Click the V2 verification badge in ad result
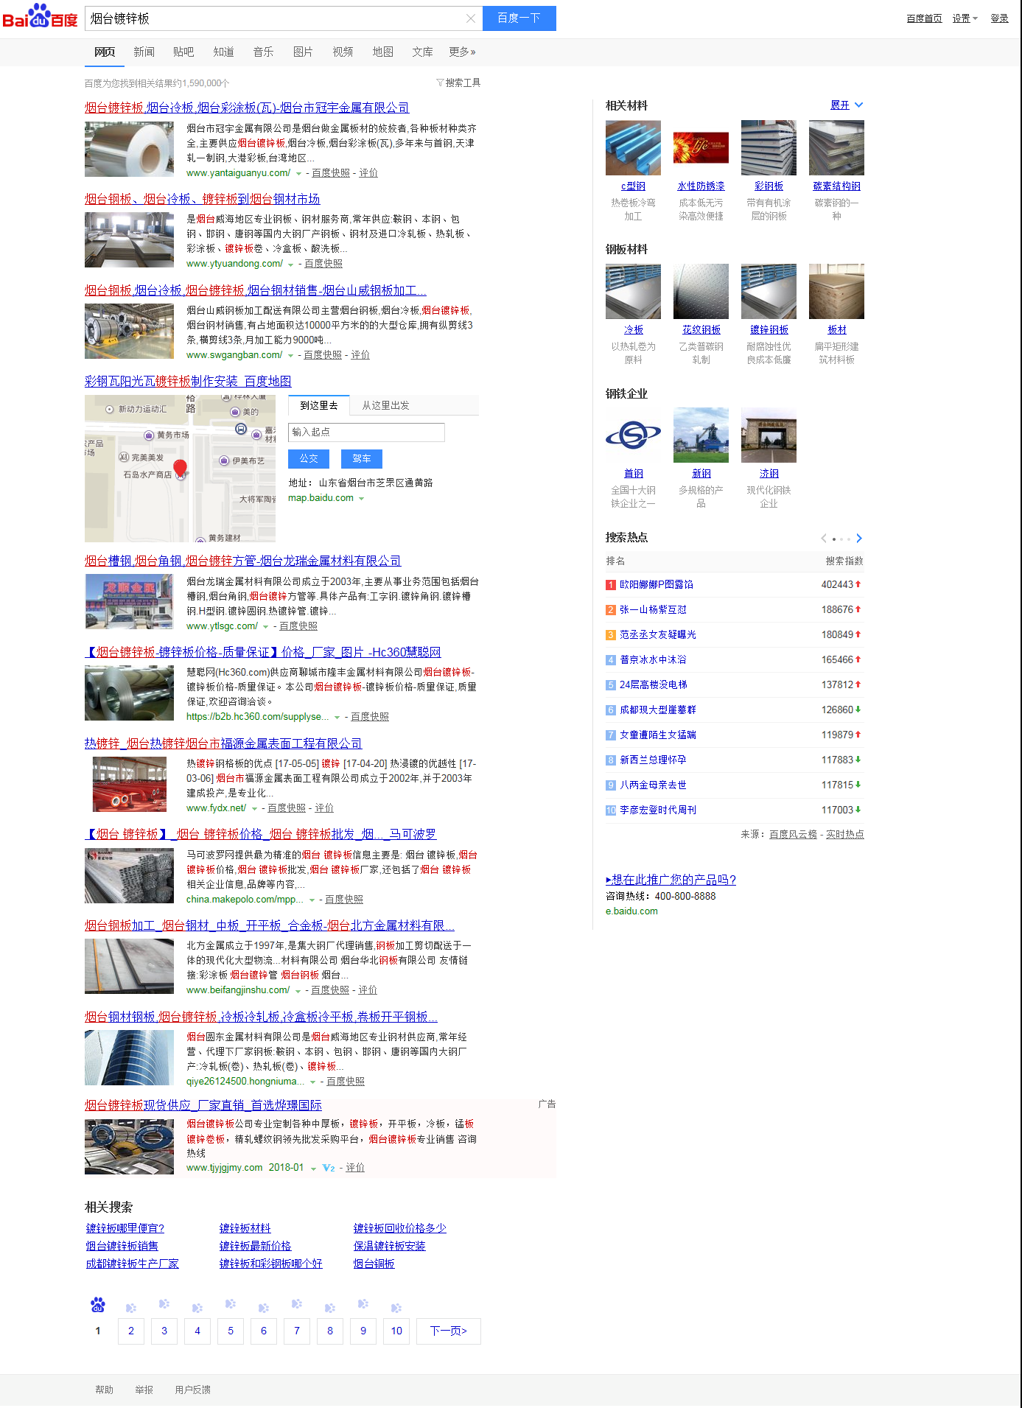The image size is (1022, 1408). pyautogui.click(x=329, y=1168)
